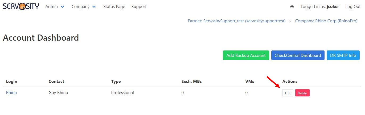
Task: Toggle the sun light/dark theme icon
Action: (x=292, y=7)
